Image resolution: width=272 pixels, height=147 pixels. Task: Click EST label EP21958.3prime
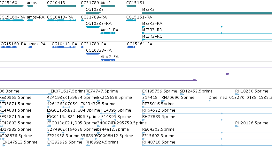coord(63,136)
